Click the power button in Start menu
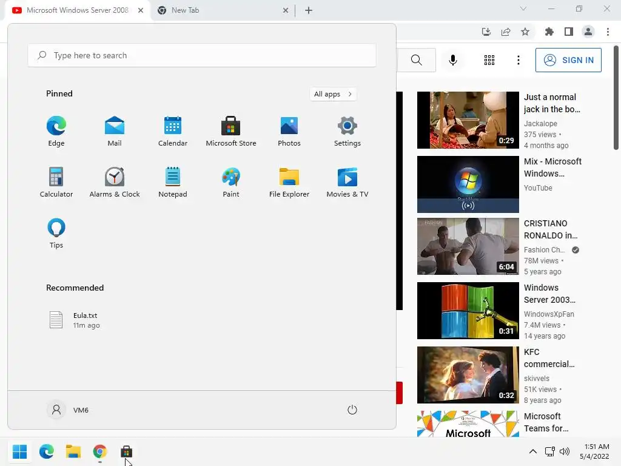Screen dimensions: 621x466 pos(352,410)
